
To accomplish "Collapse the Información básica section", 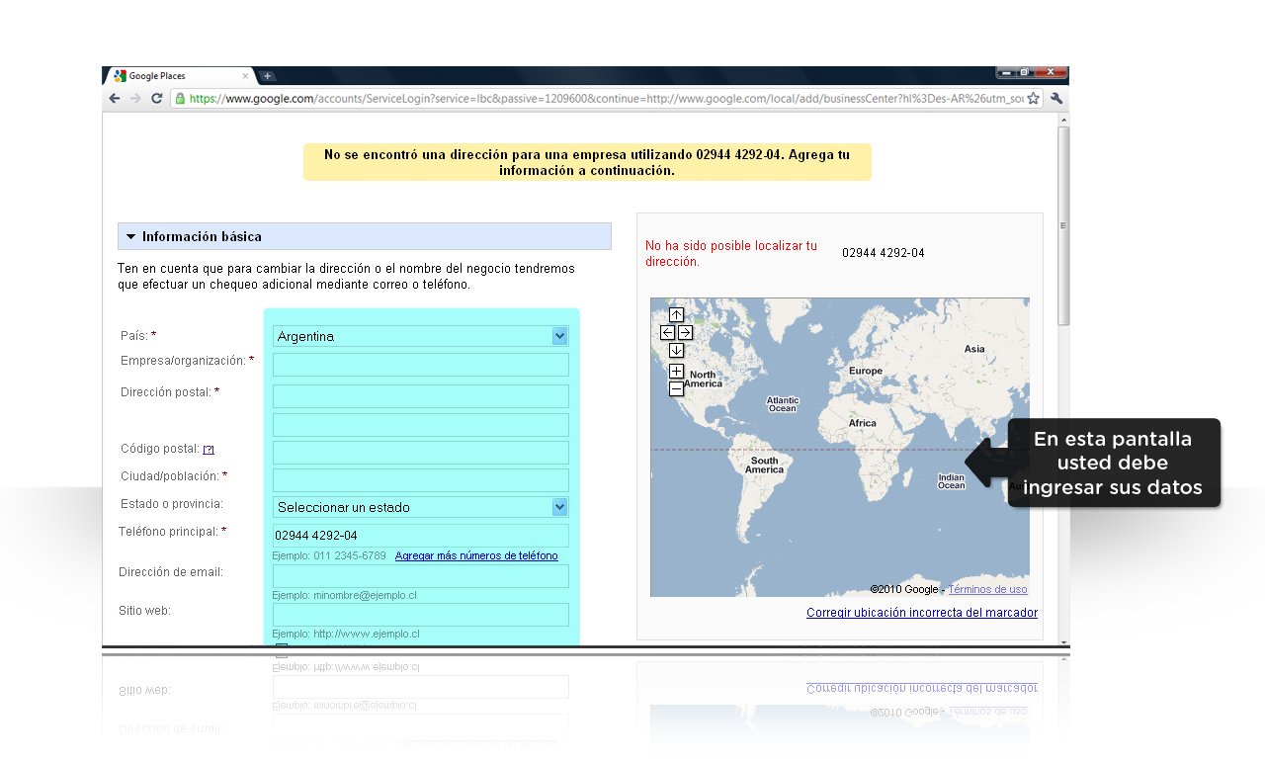I will (130, 237).
